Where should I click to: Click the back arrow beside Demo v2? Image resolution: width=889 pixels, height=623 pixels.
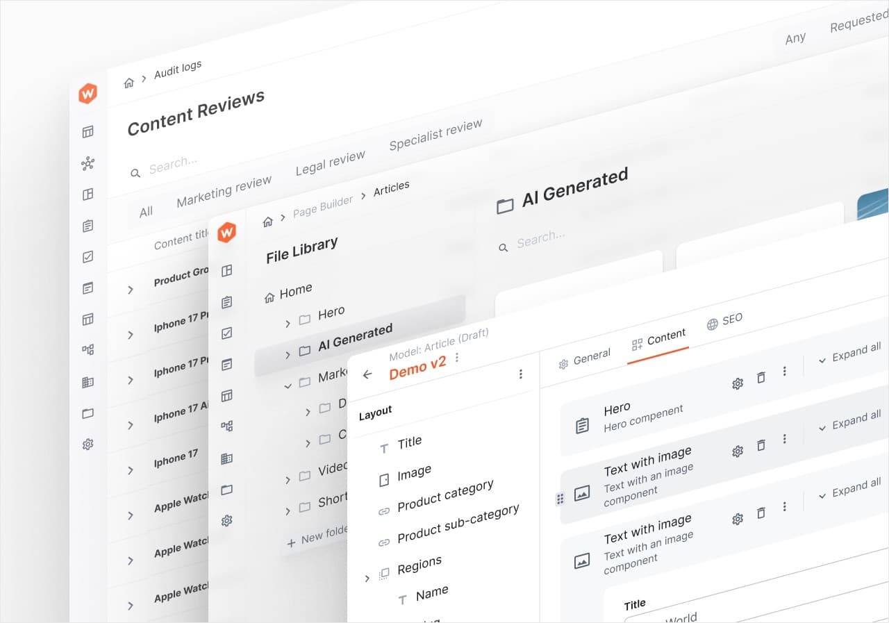coord(367,374)
